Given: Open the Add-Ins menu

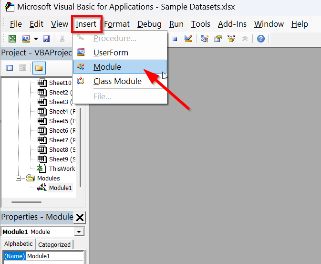Looking at the screenshot, I should pos(232,24).
